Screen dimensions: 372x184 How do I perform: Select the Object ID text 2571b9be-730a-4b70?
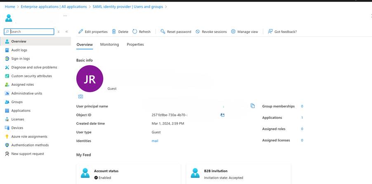coord(170,115)
